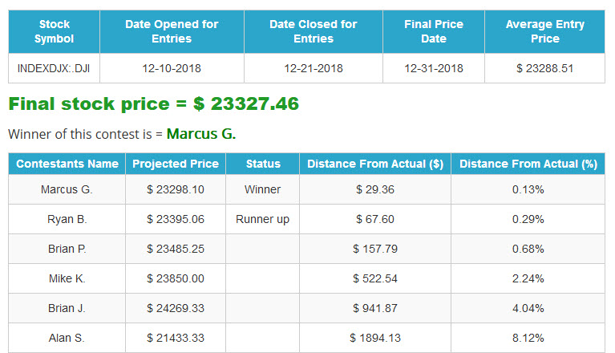Screen dimensions: 615x353
Task: Select the 12-10-2018 opened date cell
Action: pyautogui.click(x=172, y=68)
